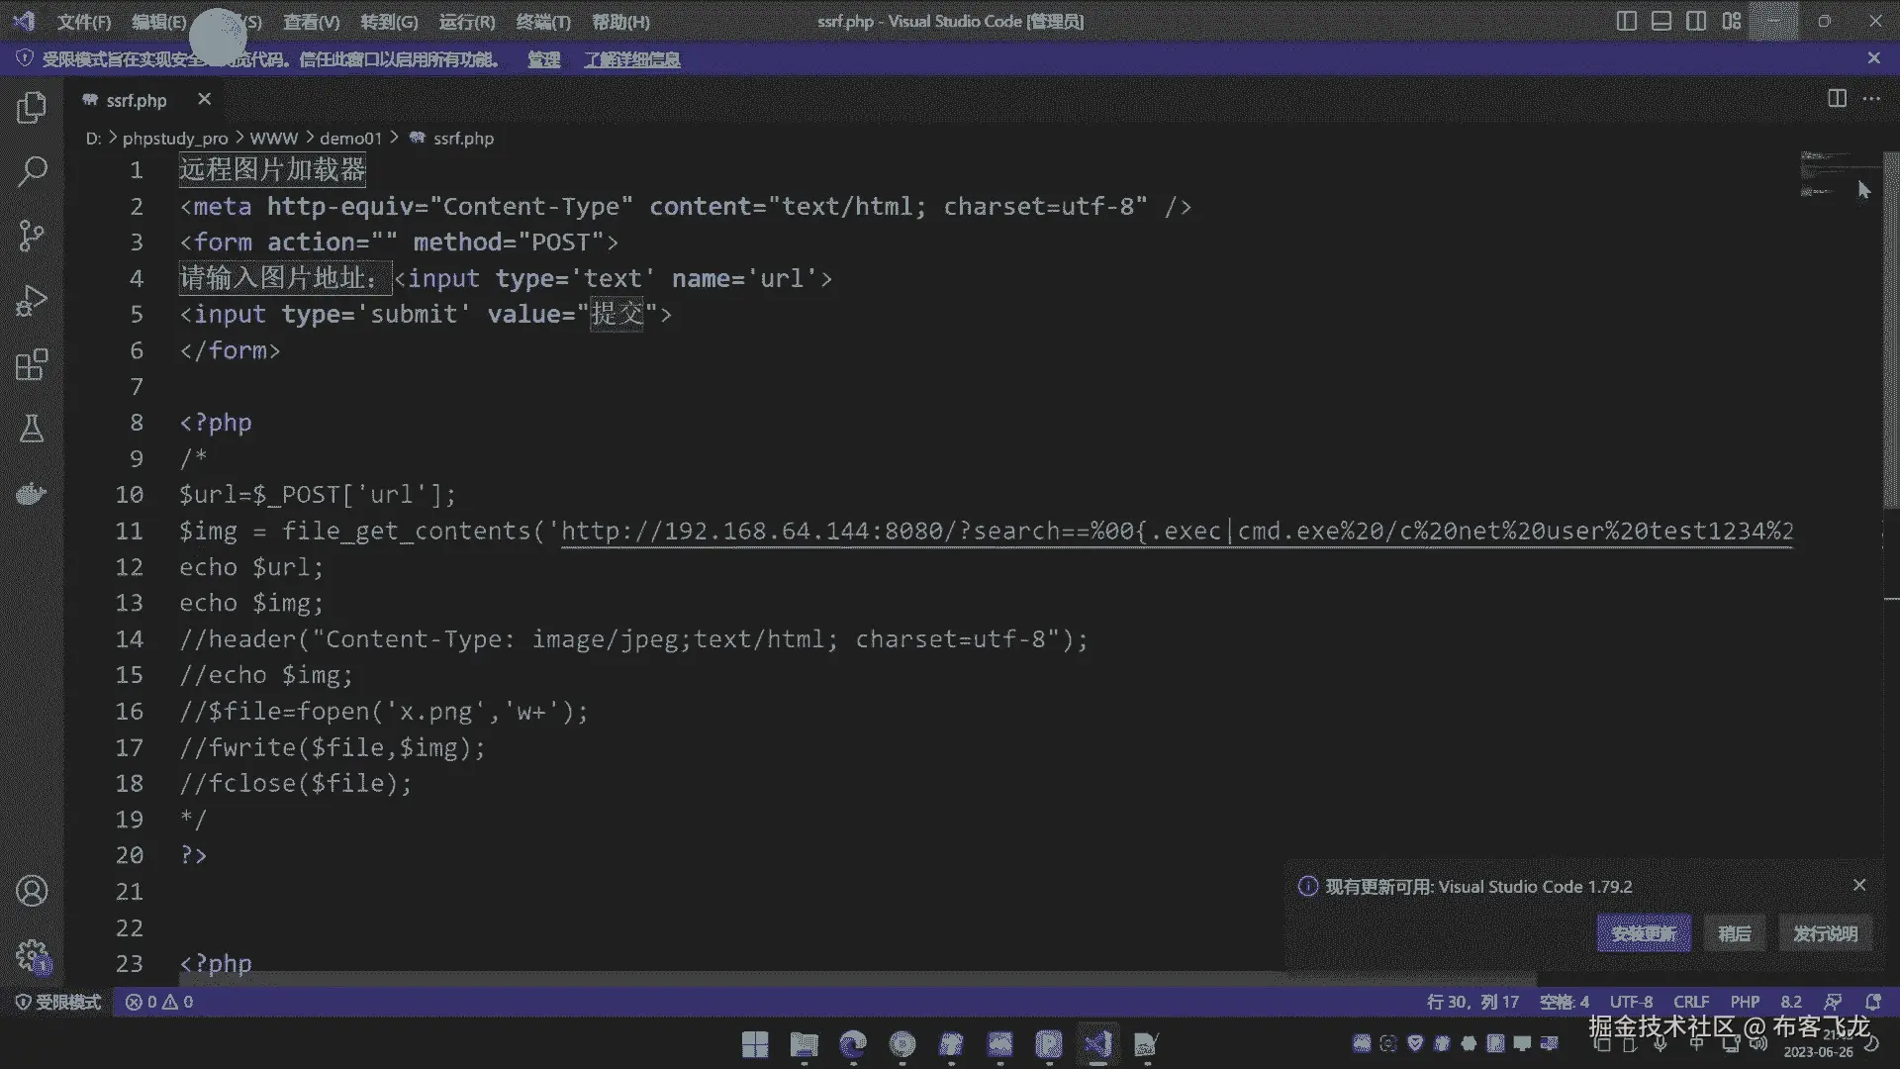The height and width of the screenshot is (1069, 1900).
Task: Open PHP language mode selector
Action: pyautogui.click(x=1745, y=1002)
